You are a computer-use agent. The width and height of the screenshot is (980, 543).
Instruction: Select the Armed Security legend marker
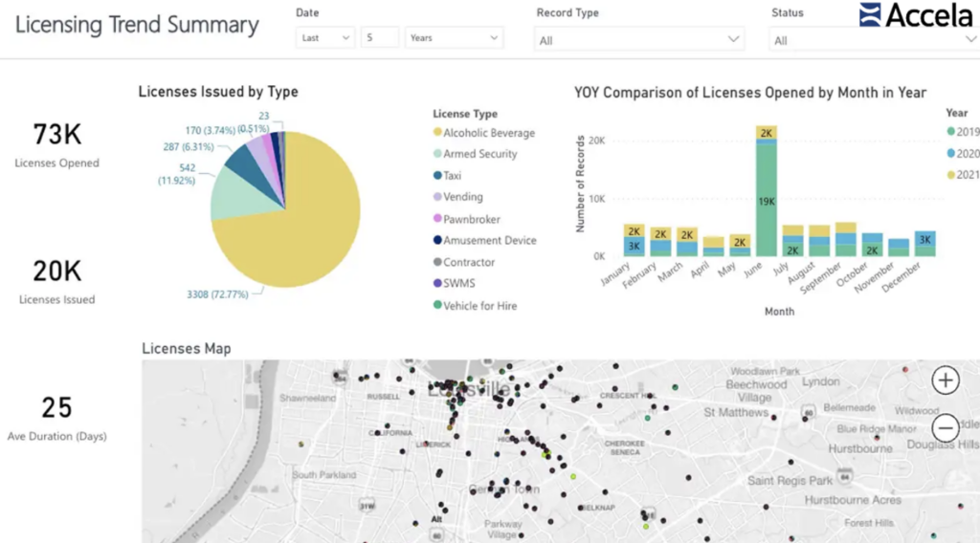pyautogui.click(x=437, y=154)
